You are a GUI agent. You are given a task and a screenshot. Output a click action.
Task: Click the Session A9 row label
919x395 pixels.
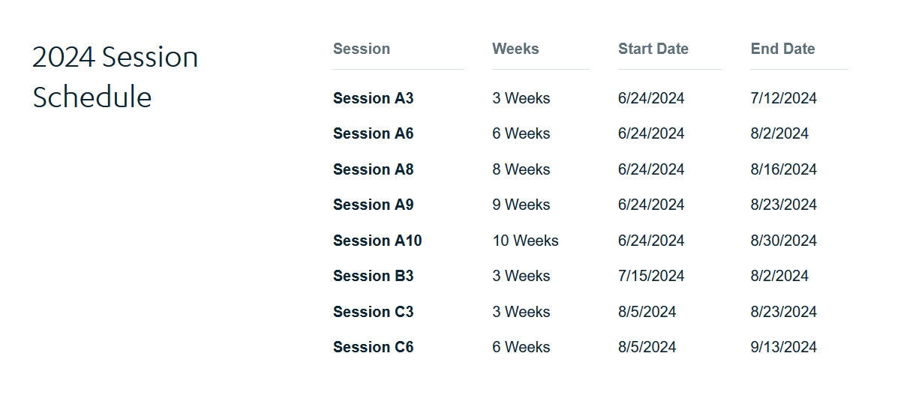[373, 205]
